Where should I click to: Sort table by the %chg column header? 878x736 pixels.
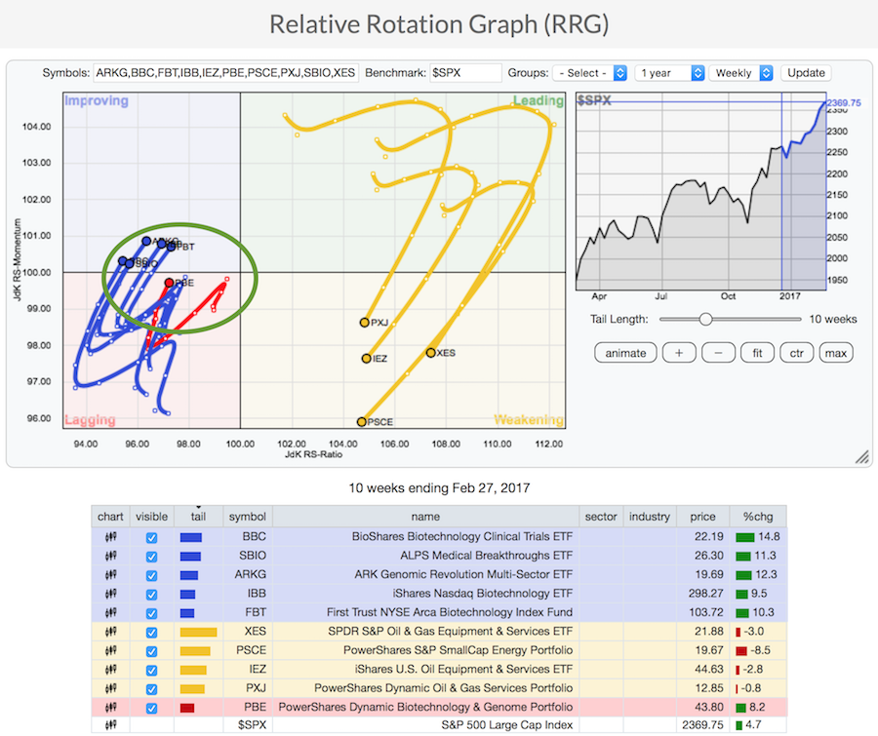click(752, 517)
